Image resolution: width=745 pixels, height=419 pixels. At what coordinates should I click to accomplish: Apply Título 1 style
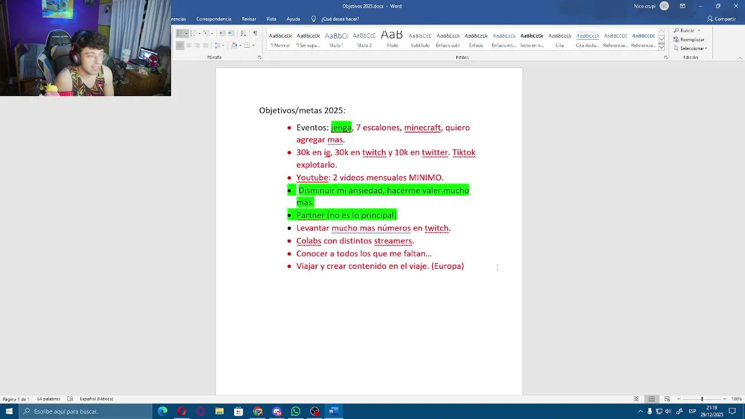(336, 40)
